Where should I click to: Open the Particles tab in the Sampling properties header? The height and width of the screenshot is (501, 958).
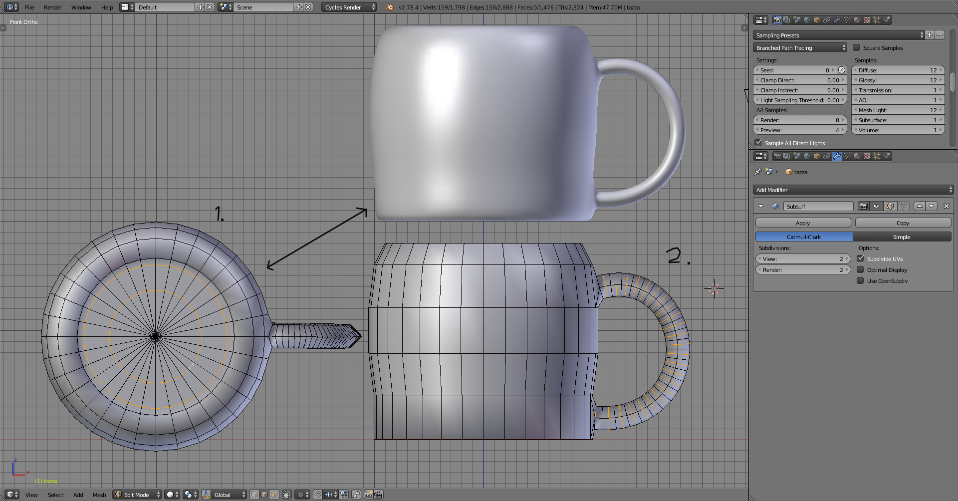877,20
